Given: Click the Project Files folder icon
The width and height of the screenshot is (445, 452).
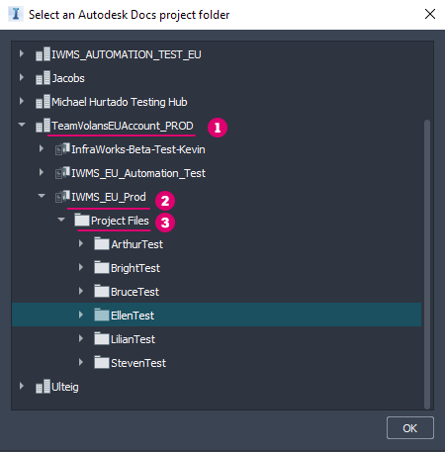Looking at the screenshot, I should [x=82, y=220].
